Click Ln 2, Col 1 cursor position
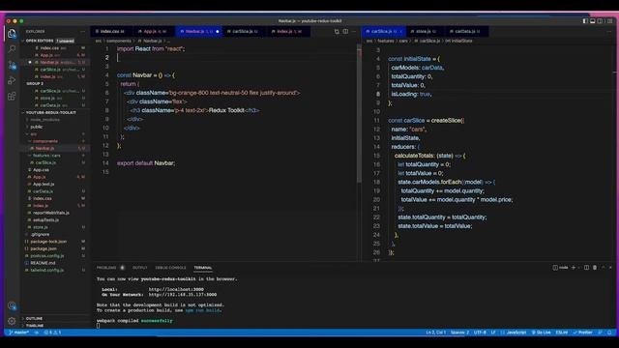Image resolution: width=619 pixels, height=348 pixels. click(x=435, y=333)
